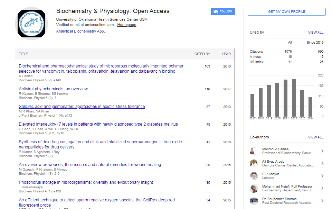Click the envelope icon on Follow button
Image resolution: width=332 pixels, height=209 pixels.
[216, 11]
